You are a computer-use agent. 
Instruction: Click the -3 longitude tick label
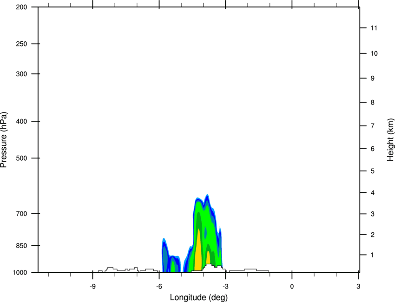coord(225,286)
